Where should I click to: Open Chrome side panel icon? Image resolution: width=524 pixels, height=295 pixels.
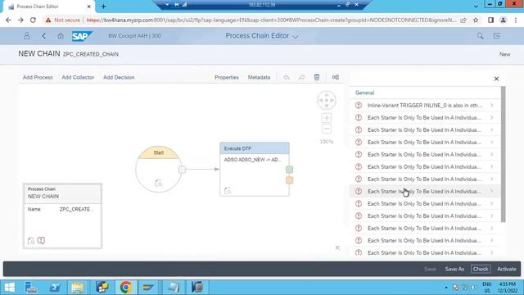[x=490, y=20]
